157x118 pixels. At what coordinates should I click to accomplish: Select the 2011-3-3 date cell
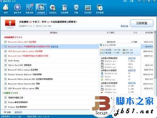pos(149,79)
